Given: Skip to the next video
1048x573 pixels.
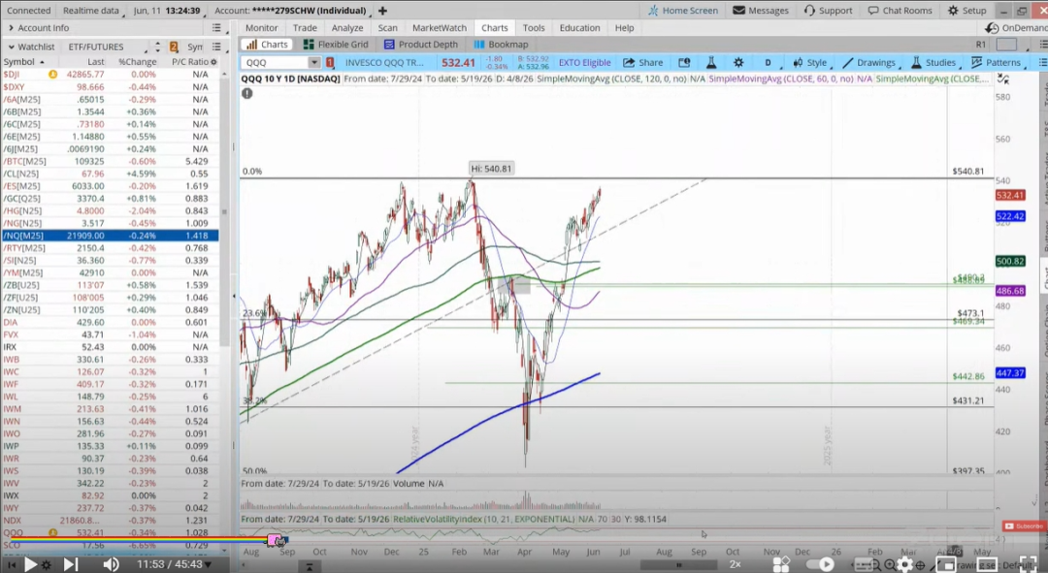Looking at the screenshot, I should tap(70, 565).
